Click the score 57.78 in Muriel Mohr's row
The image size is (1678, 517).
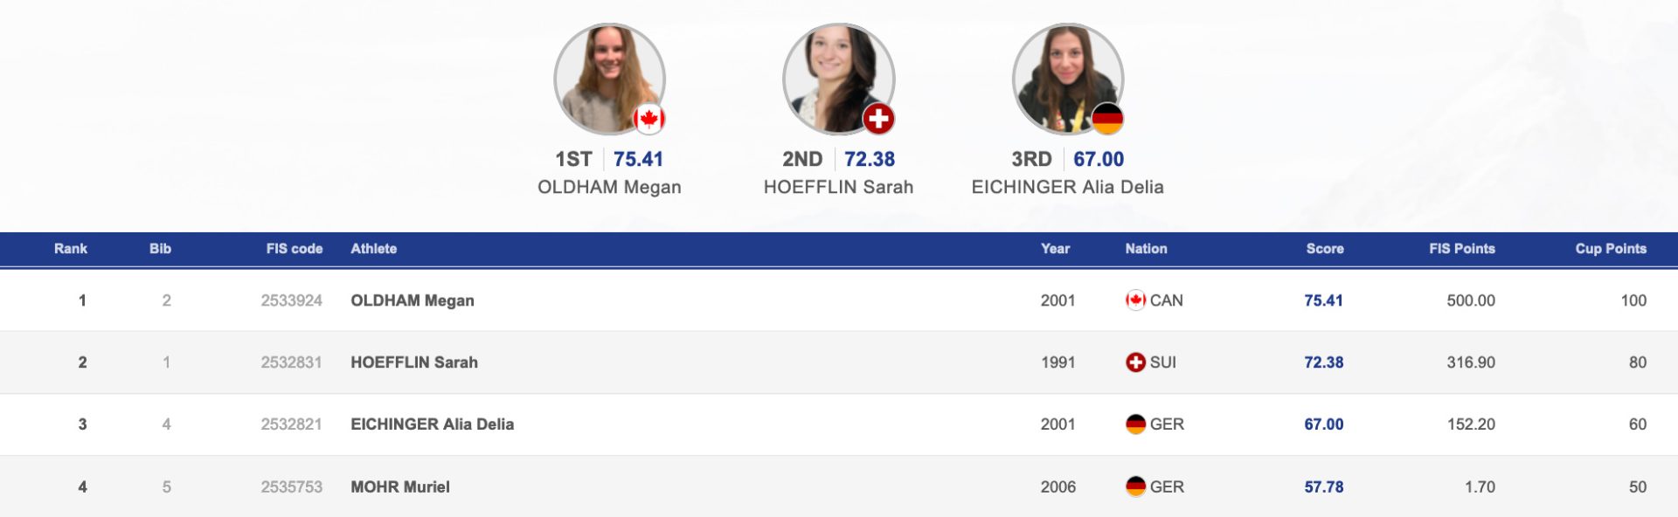tap(1324, 486)
